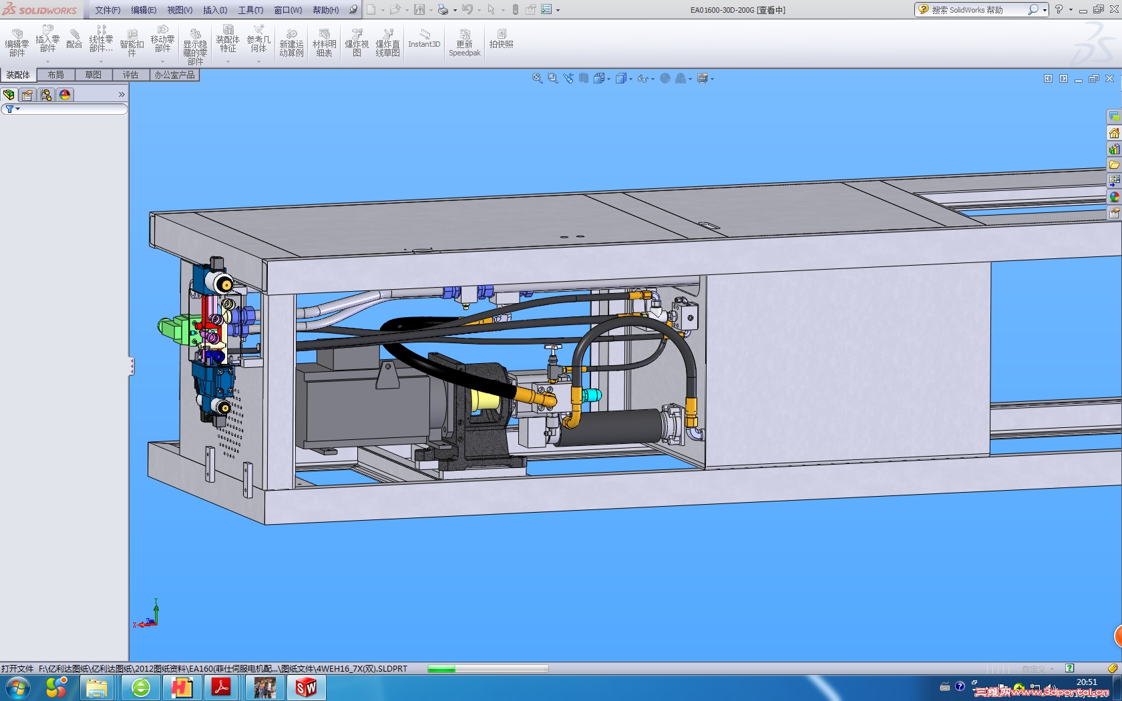Open the 视图(V) menu

click(180, 10)
